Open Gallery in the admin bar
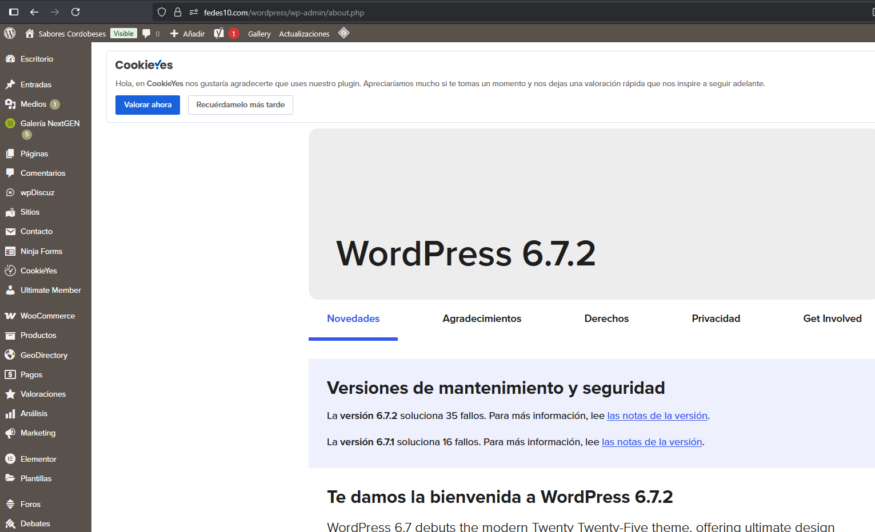The height and width of the screenshot is (532, 875). tap(259, 34)
